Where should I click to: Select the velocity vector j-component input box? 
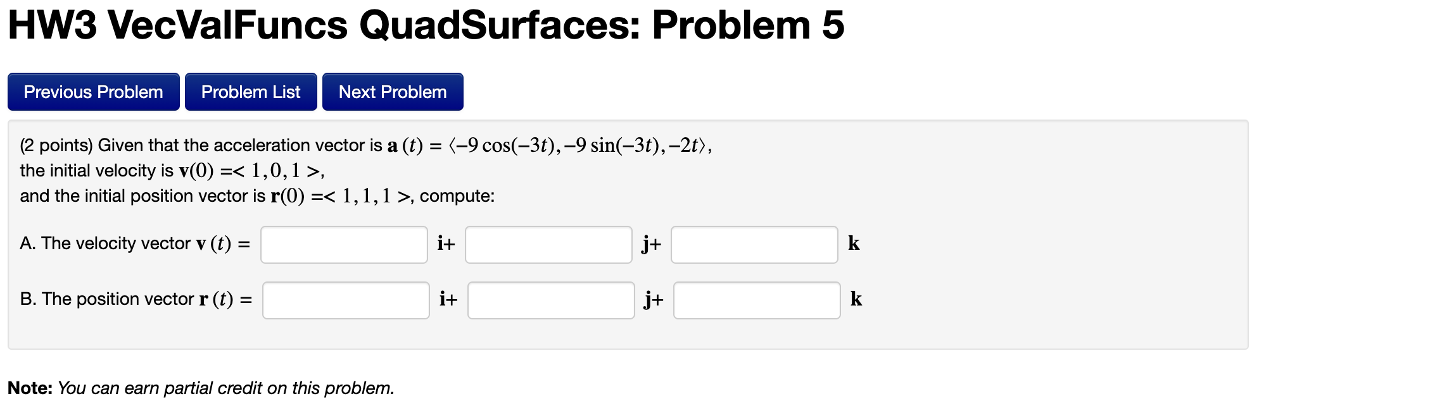click(x=548, y=244)
